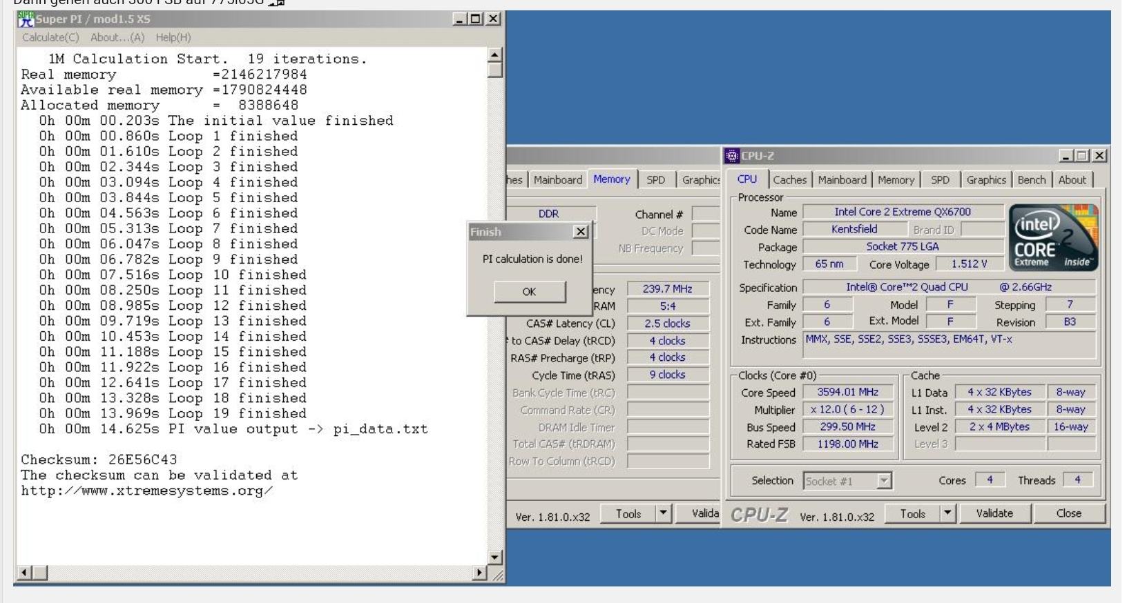Screen dimensions: 1127x603
Task: Click the Validate button in front CPU-Z
Action: (x=994, y=513)
